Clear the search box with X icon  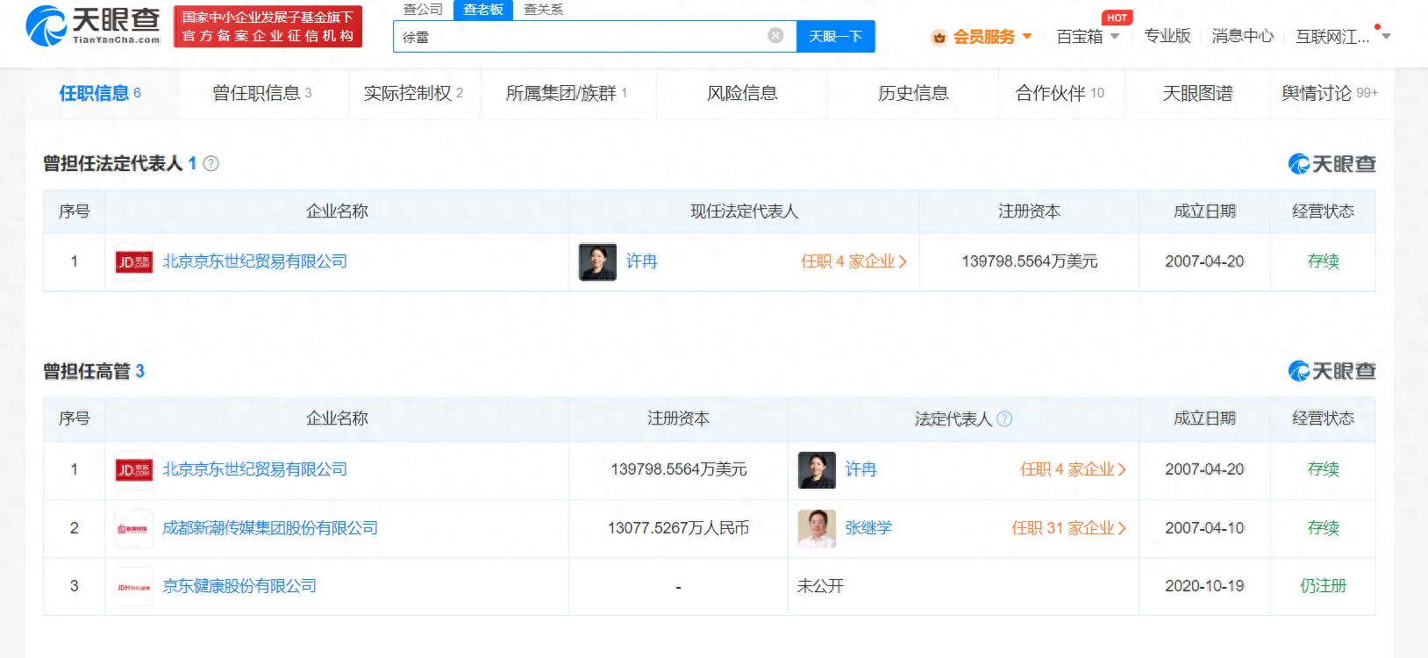point(775,35)
